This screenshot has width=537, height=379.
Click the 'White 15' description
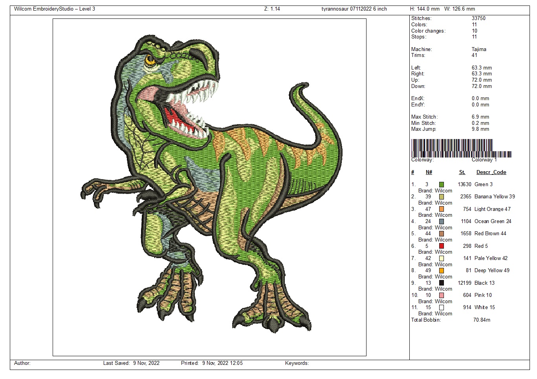[485, 308]
